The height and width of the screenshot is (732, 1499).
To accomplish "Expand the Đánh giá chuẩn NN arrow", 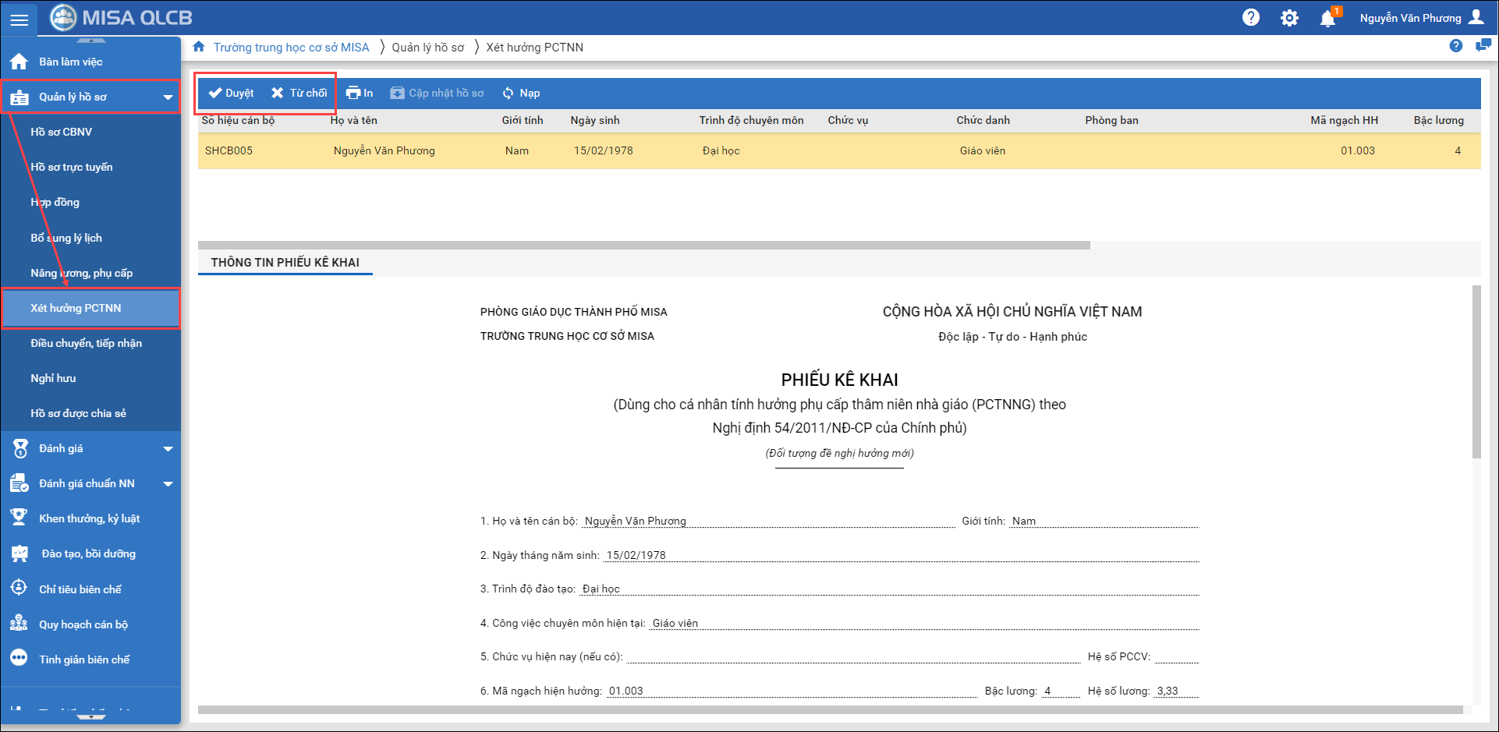I will [168, 484].
